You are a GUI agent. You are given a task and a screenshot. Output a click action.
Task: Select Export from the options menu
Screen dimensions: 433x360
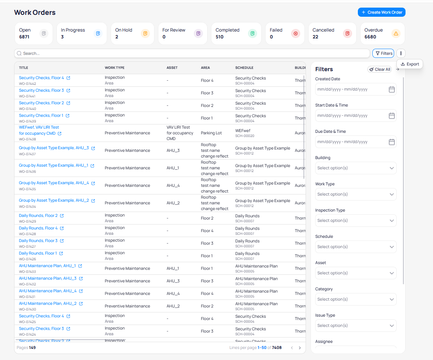410,64
